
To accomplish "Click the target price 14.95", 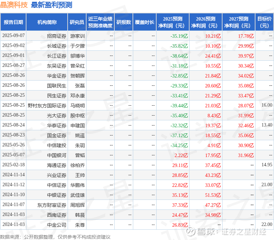I will pos(267,165).
